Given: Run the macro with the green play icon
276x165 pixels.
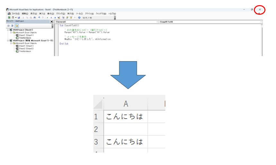Looking at the screenshot, I should (x=47, y=18).
